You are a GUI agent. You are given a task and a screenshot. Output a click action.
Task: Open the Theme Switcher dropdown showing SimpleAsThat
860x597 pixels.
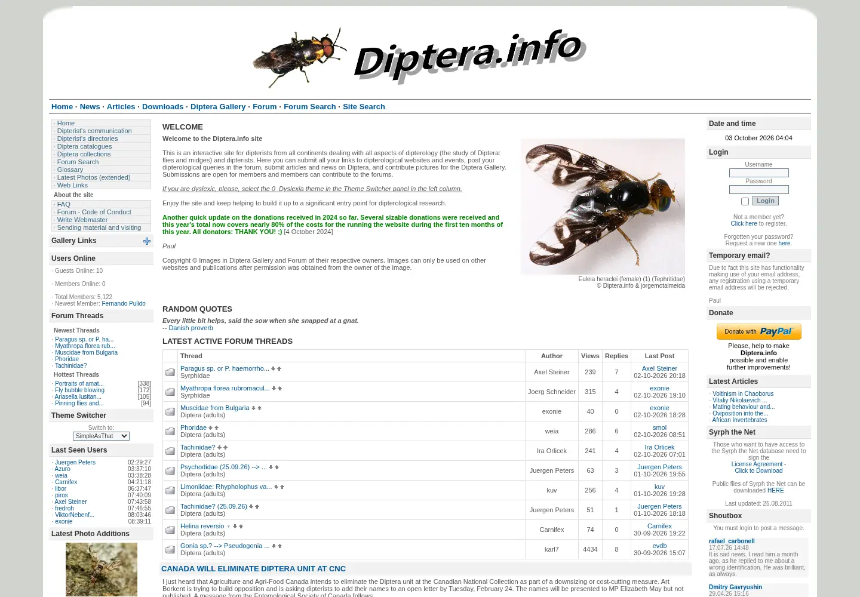(101, 436)
